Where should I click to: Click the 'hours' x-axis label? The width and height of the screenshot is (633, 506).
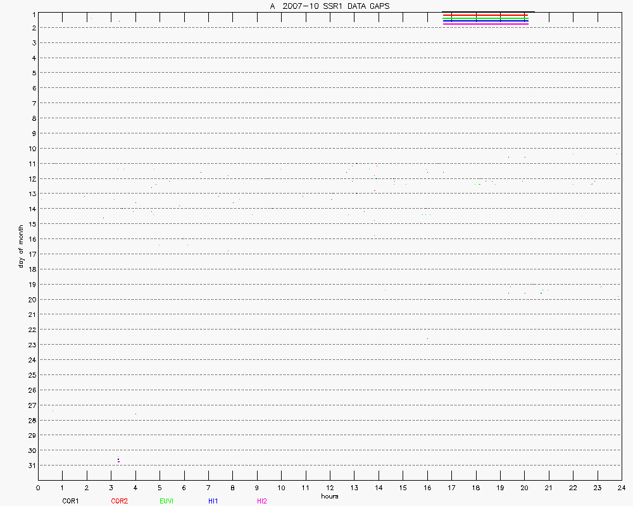(x=329, y=496)
